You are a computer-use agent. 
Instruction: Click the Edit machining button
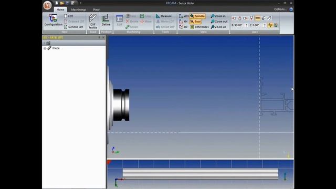[x=119, y=20]
